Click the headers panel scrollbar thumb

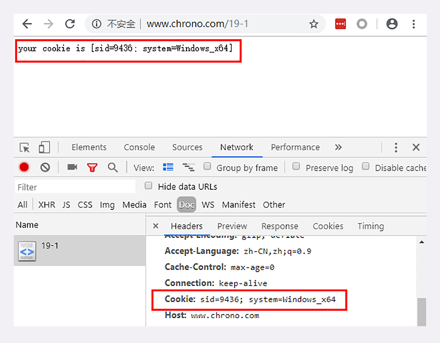tap(422, 312)
